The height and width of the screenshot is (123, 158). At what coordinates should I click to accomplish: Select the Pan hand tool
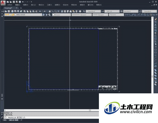click(x=50, y=11)
